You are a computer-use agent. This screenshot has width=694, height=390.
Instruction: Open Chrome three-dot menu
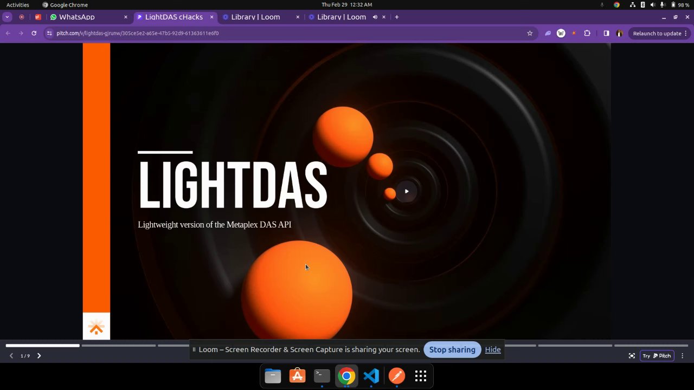click(686, 33)
